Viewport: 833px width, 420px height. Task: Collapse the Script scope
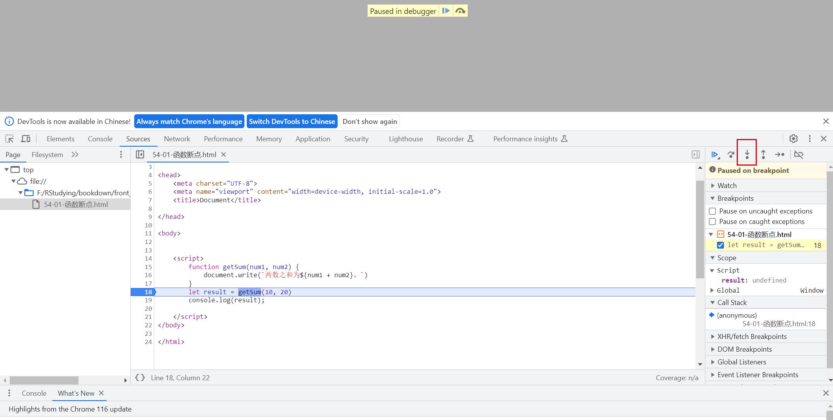(712, 270)
